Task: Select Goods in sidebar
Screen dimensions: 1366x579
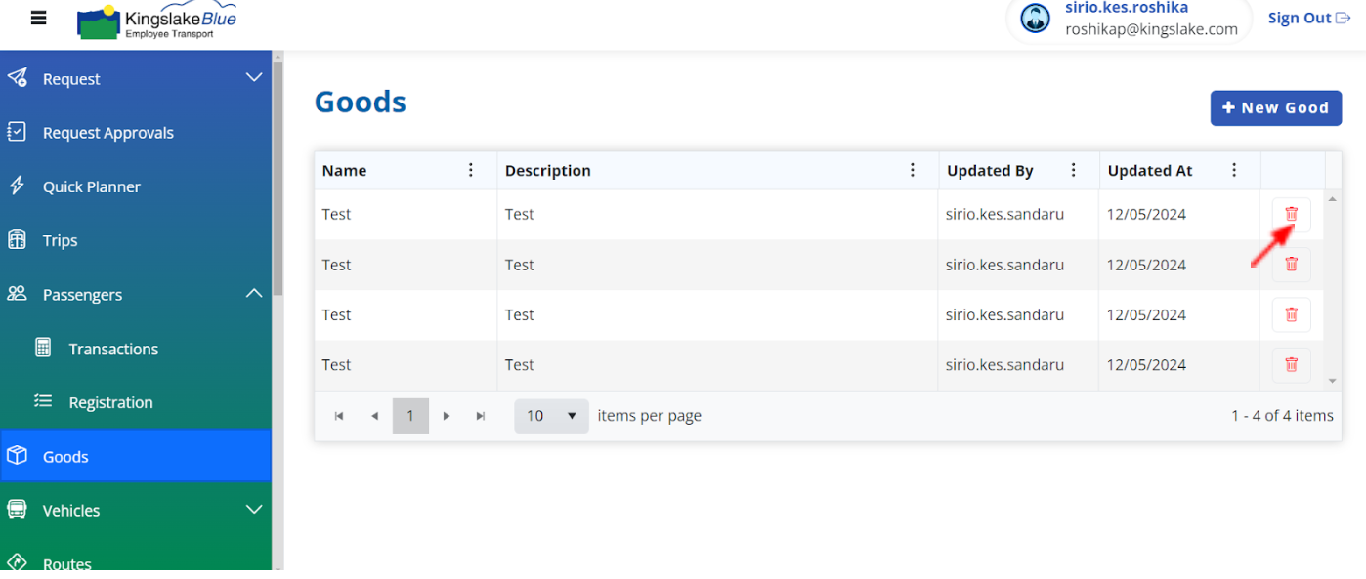Action: [x=136, y=456]
